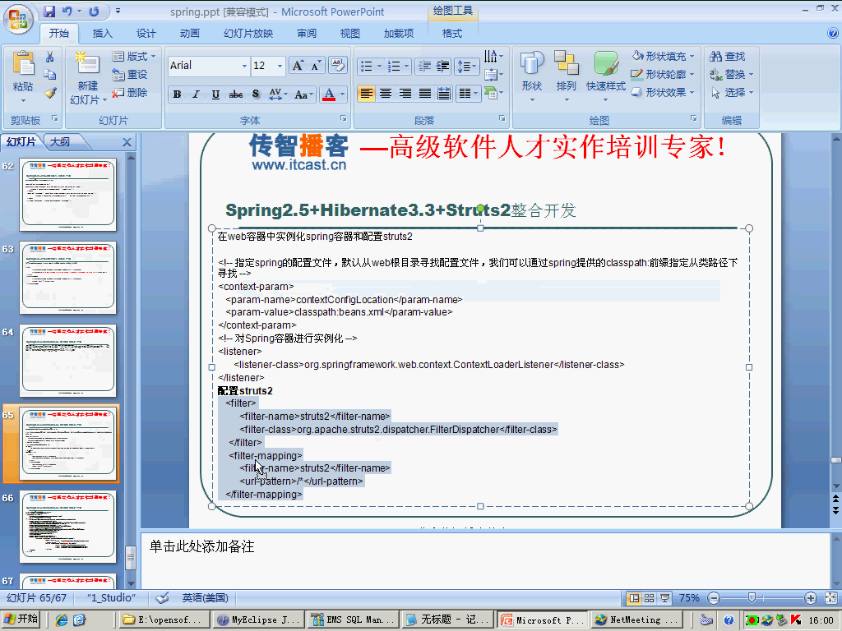Pick the Format Painter brush
The image size is (842, 631).
50,93
